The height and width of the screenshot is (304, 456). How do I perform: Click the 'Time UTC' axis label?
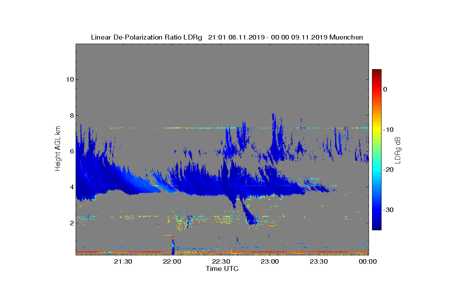point(222,269)
